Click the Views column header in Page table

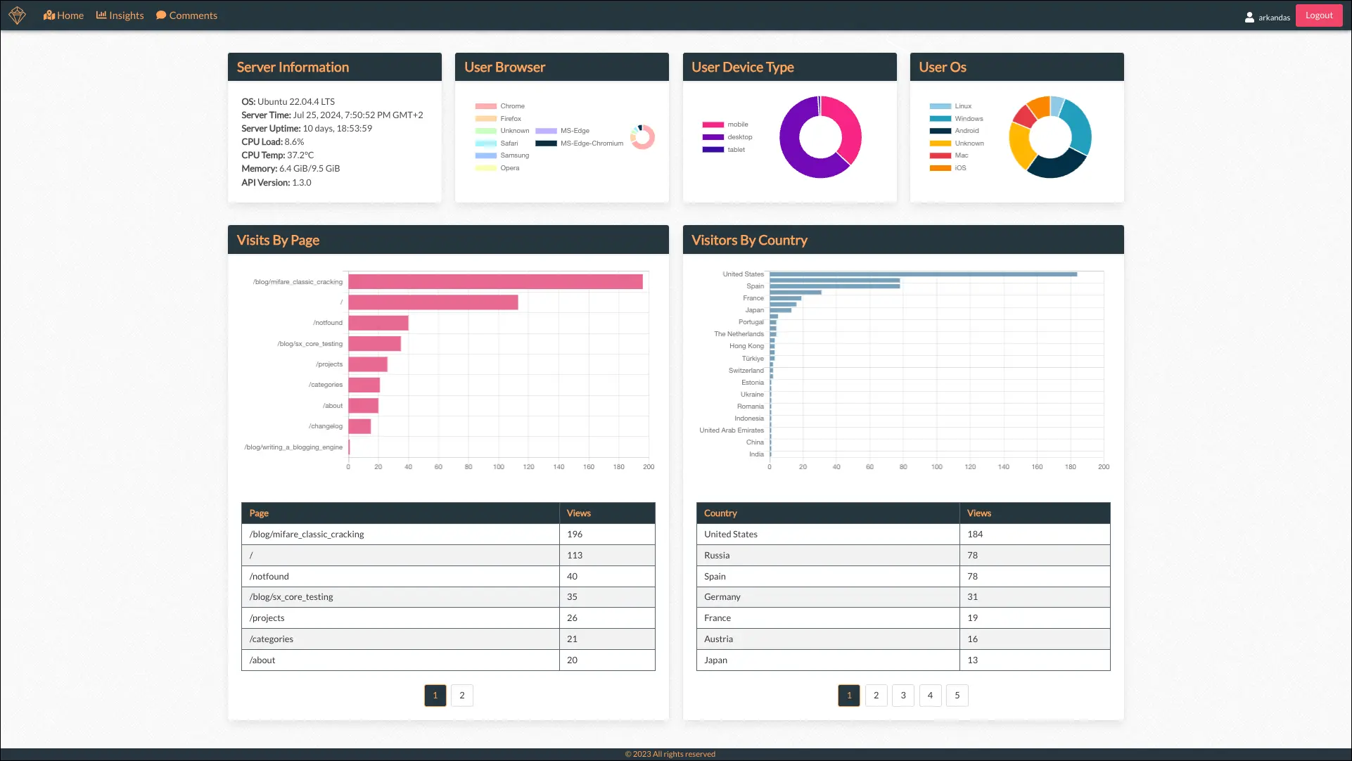point(579,513)
